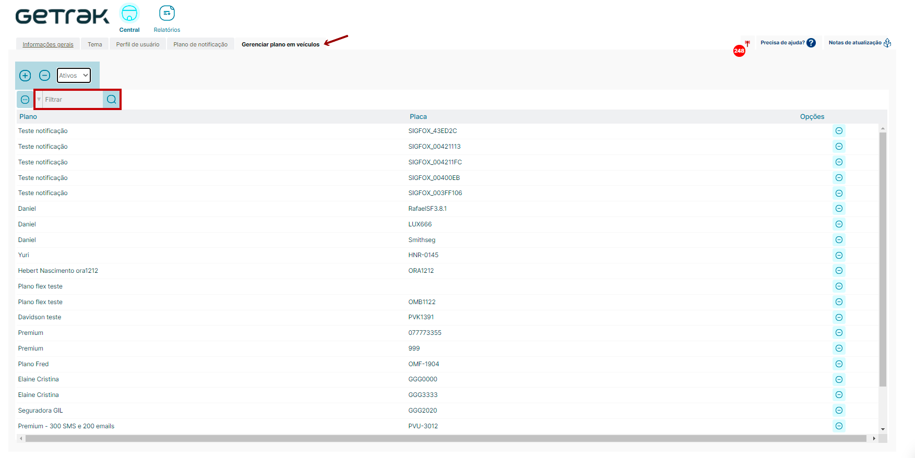
Task: Remove plan from ORA1212 row
Action: coord(839,271)
